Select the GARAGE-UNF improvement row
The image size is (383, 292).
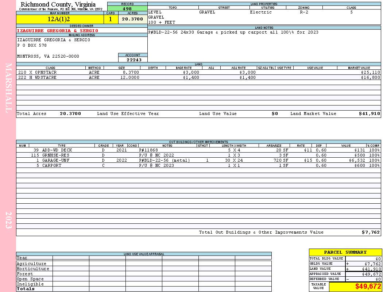click(198, 160)
